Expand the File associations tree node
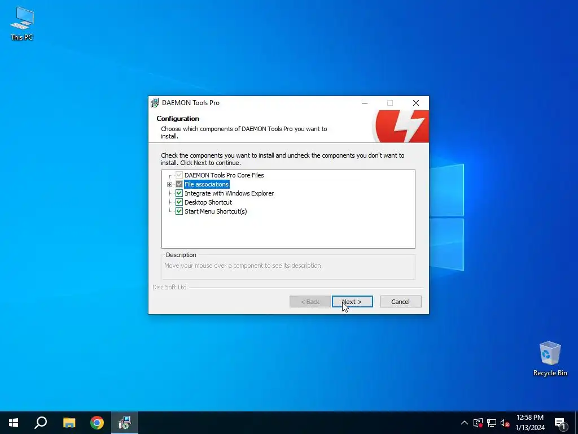The image size is (578, 434). 169,185
